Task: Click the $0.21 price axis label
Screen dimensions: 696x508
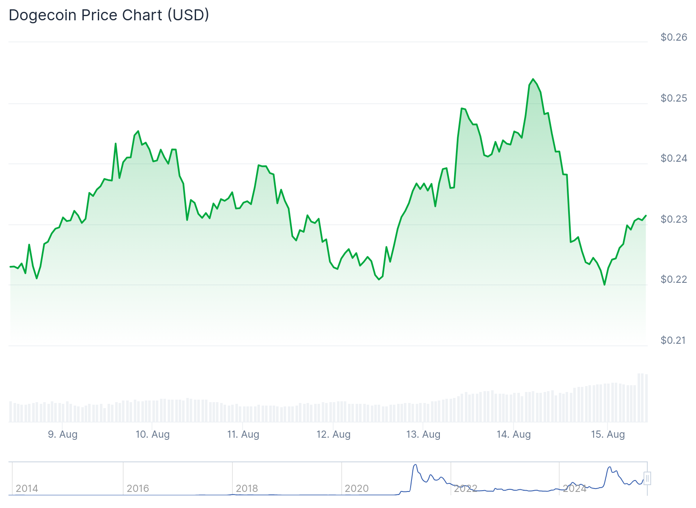Action: coord(674,340)
